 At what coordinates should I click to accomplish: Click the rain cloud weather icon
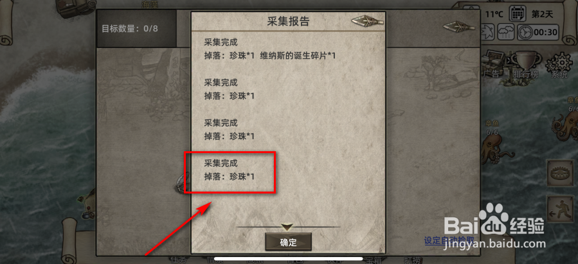[x=506, y=32]
